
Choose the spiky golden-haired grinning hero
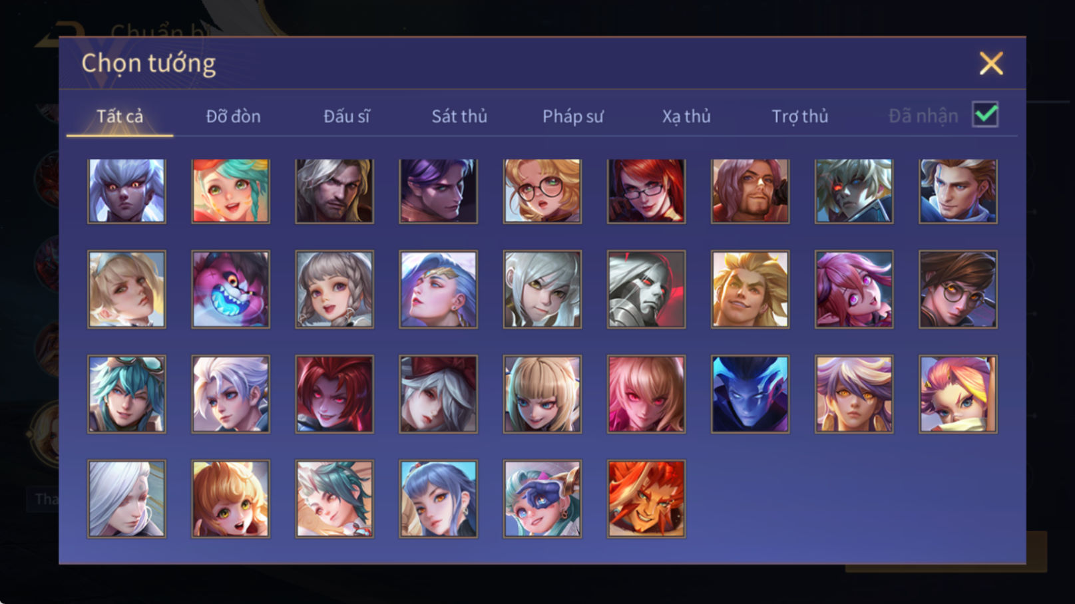(750, 289)
